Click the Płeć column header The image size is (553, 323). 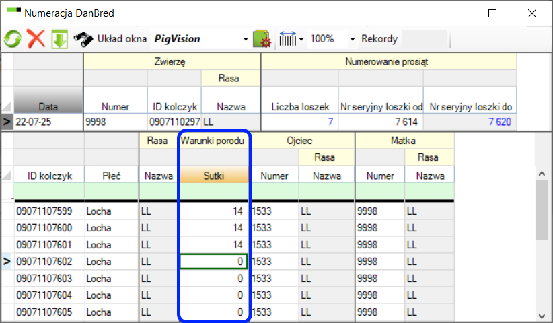pyautogui.click(x=112, y=174)
